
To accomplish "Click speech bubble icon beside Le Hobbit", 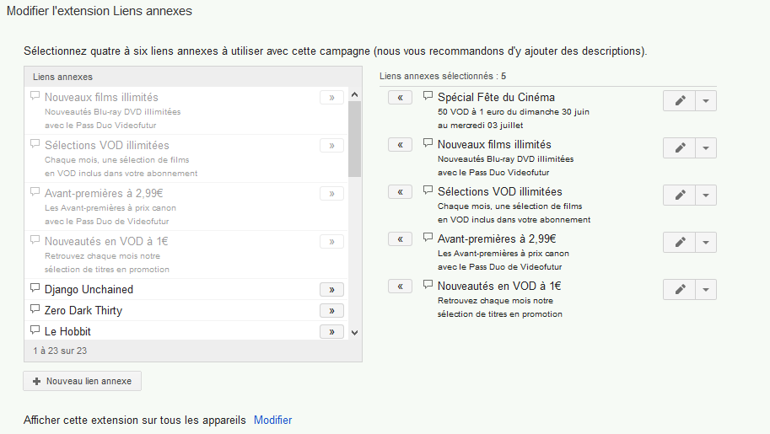I will tap(35, 330).
